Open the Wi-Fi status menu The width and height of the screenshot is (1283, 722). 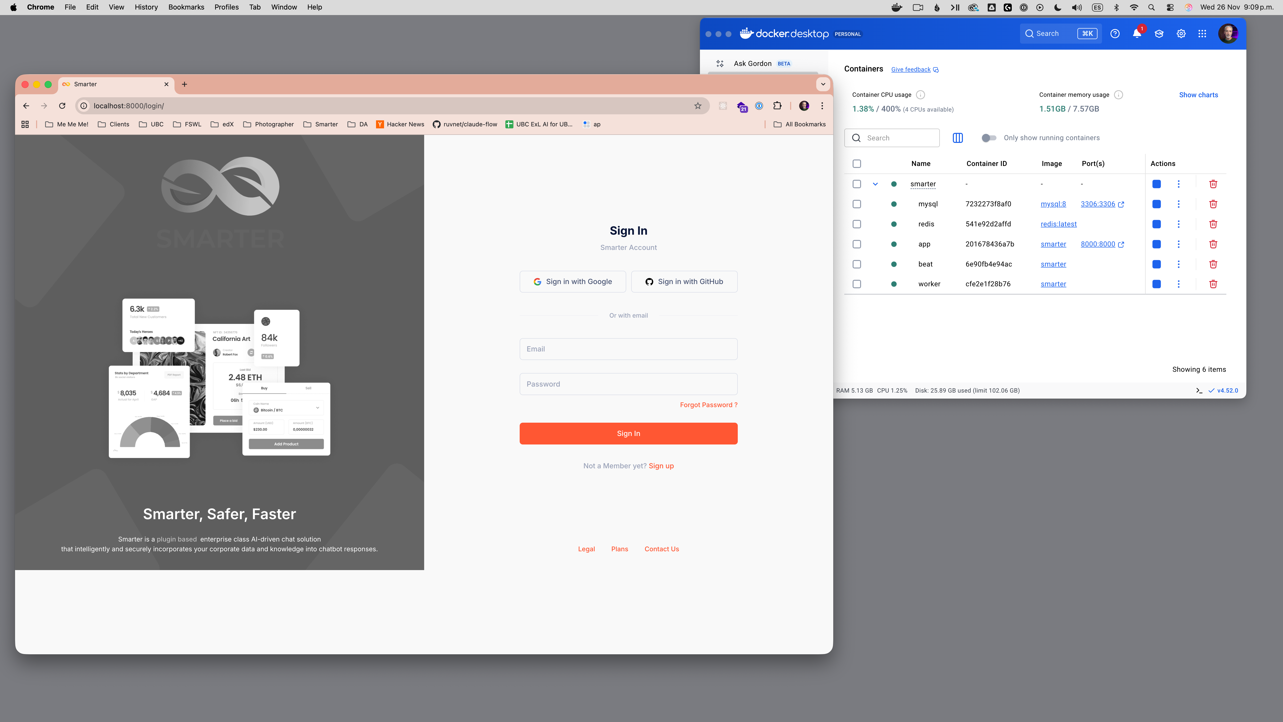coord(1134,7)
